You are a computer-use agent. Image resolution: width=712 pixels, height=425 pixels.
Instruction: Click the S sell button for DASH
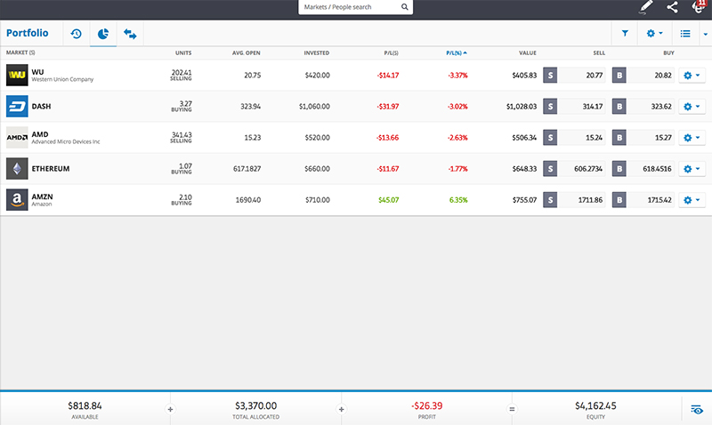(x=550, y=106)
